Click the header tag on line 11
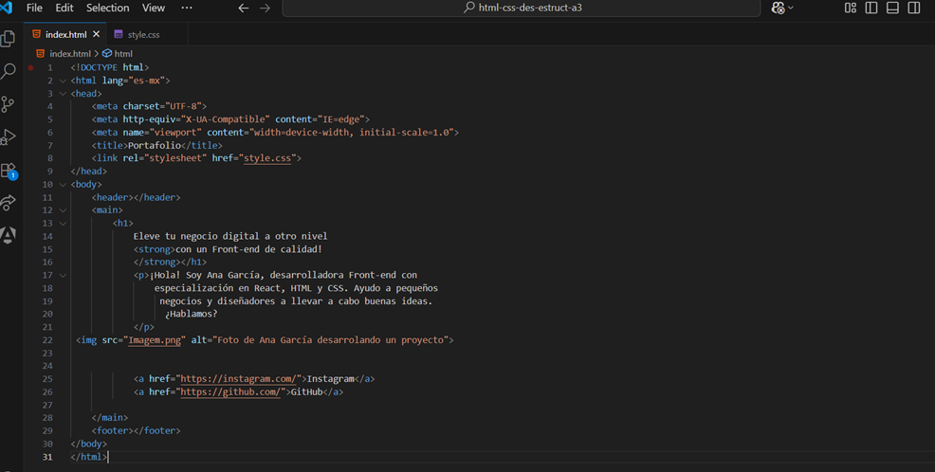The width and height of the screenshot is (935, 472). 136,197
